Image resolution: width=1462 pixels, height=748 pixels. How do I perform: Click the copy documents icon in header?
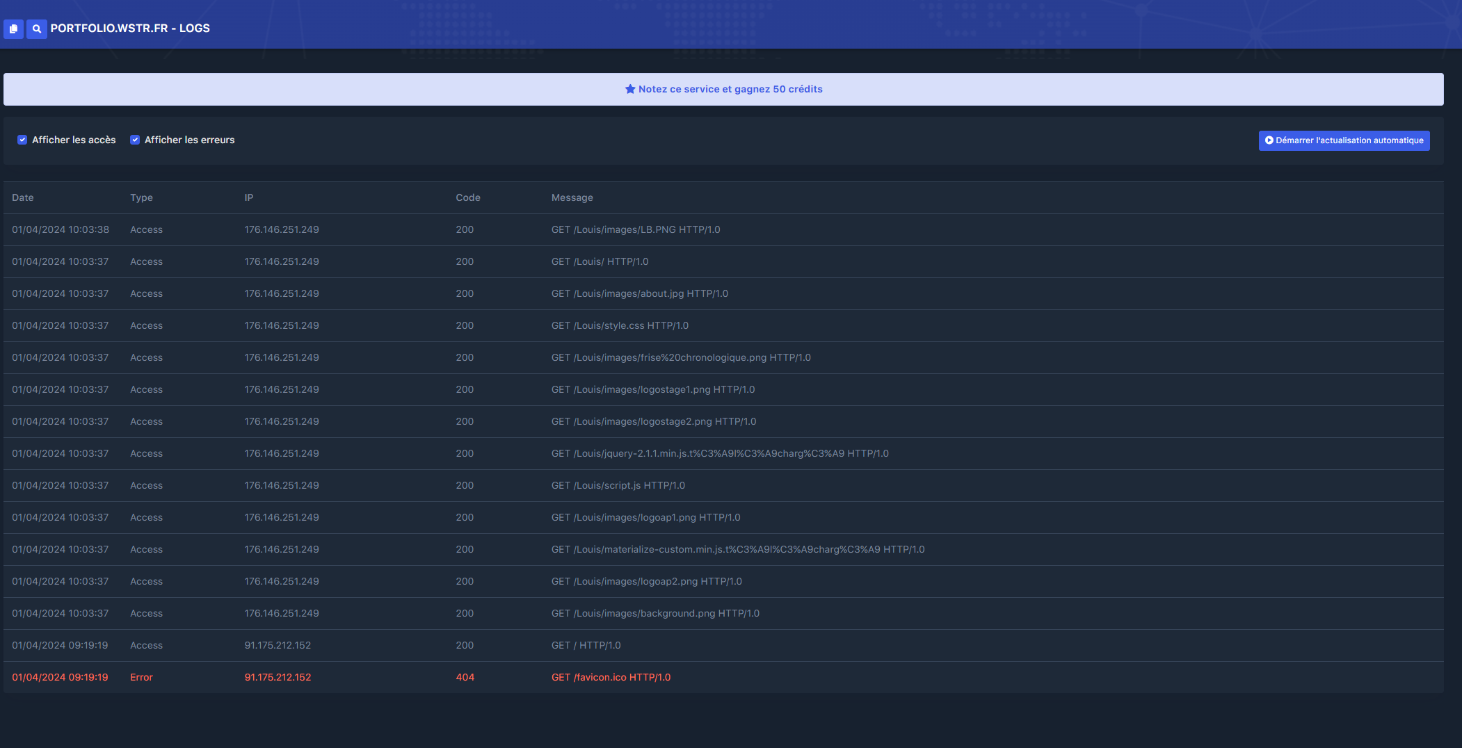tap(13, 29)
